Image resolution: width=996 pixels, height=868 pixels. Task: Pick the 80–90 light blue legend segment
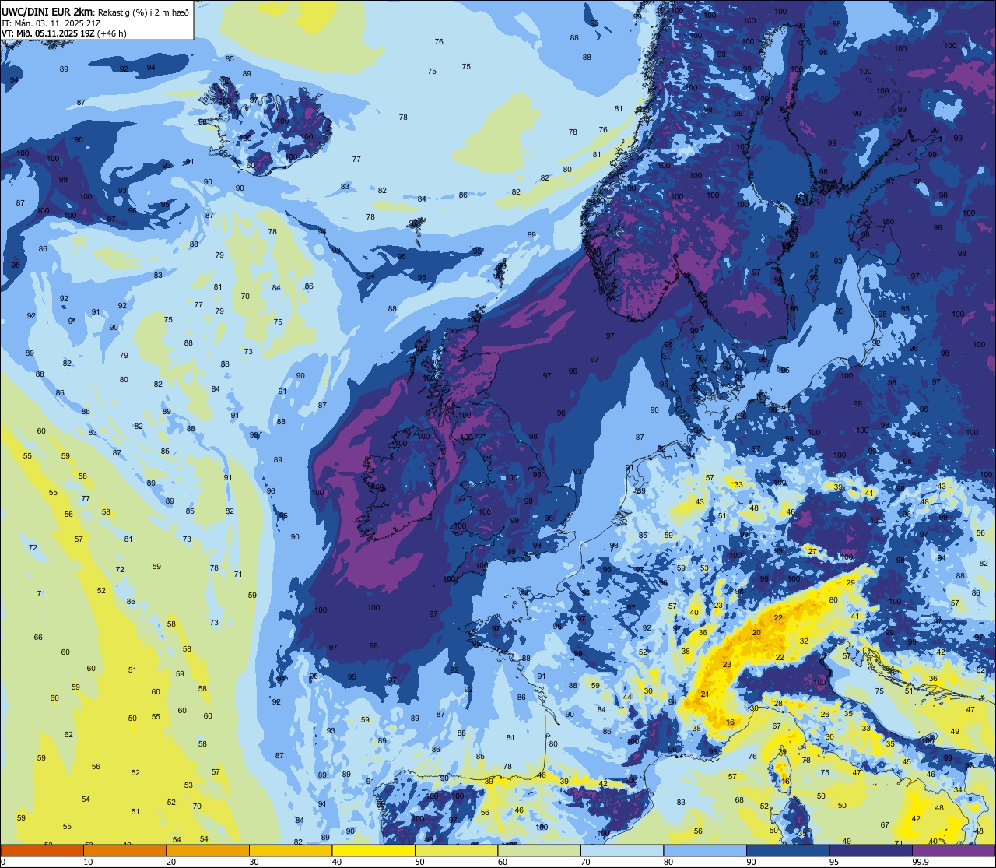(705, 850)
